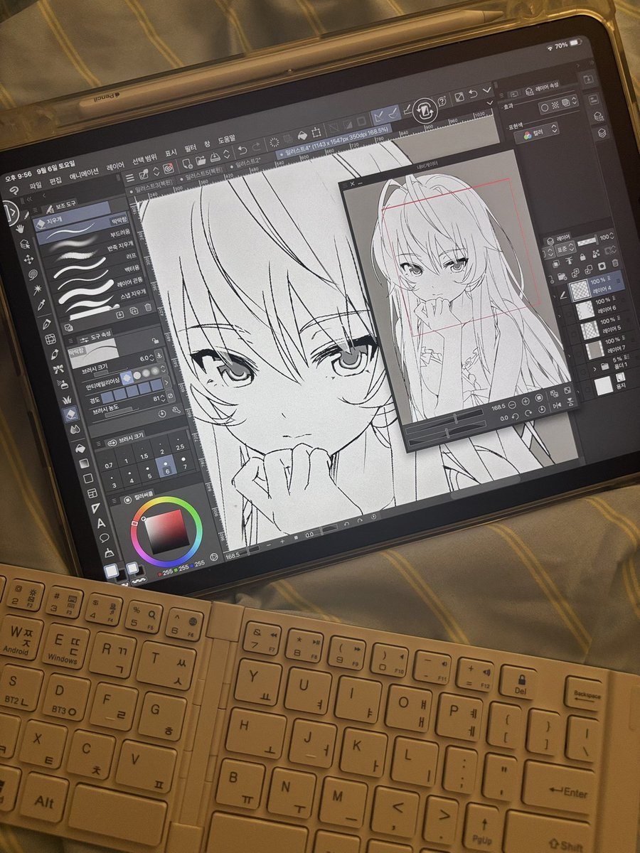Delete sub tool with trash icon
Image resolution: width=640 pixels, height=853 pixels.
pyautogui.click(x=148, y=307)
